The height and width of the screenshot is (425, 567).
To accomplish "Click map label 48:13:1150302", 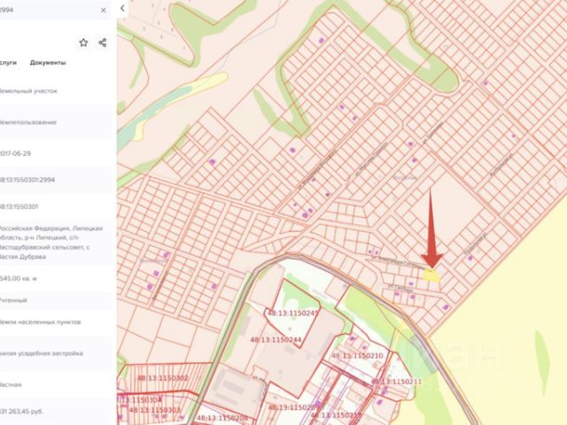I will coord(163,378).
